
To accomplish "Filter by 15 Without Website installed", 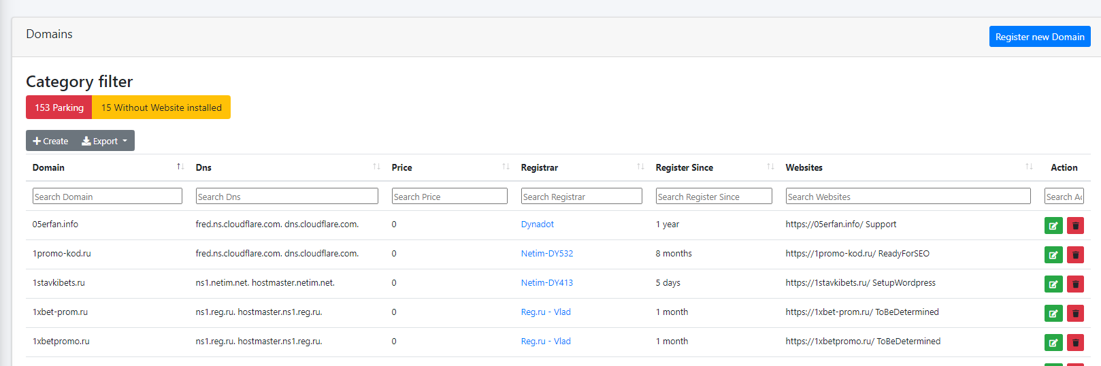I will (x=161, y=107).
